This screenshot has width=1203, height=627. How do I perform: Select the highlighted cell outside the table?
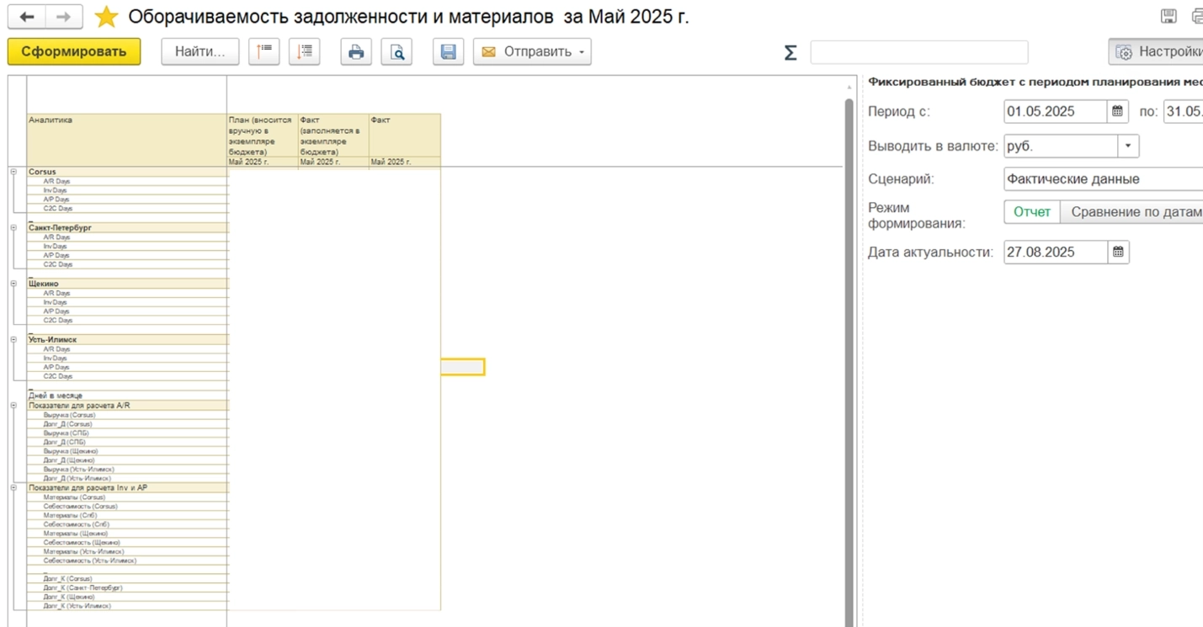click(463, 367)
